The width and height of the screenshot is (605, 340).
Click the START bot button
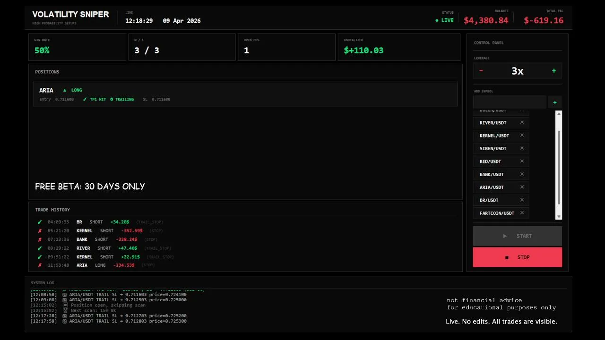click(x=518, y=236)
